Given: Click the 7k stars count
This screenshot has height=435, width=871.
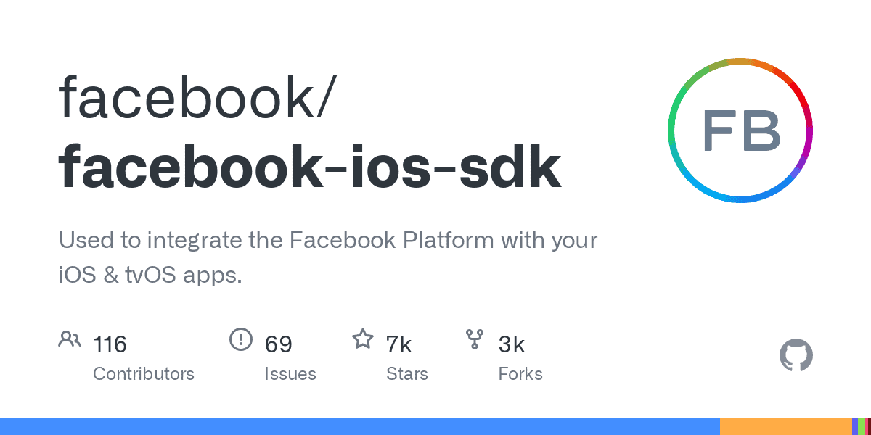Looking at the screenshot, I should 398,344.
